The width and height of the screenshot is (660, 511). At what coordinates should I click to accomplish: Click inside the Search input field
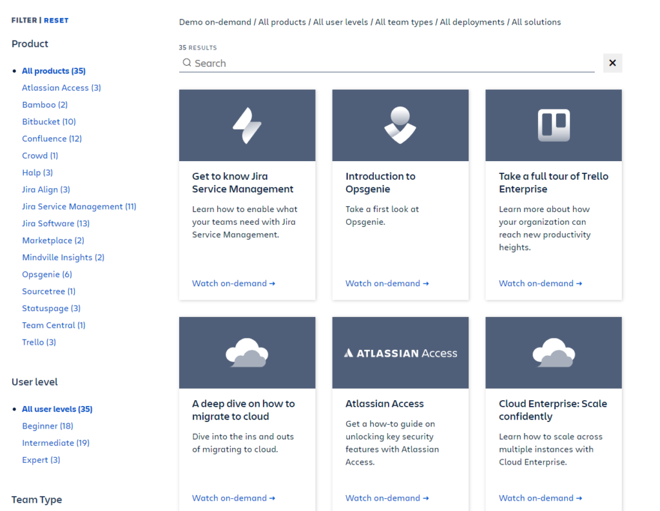tap(387, 63)
